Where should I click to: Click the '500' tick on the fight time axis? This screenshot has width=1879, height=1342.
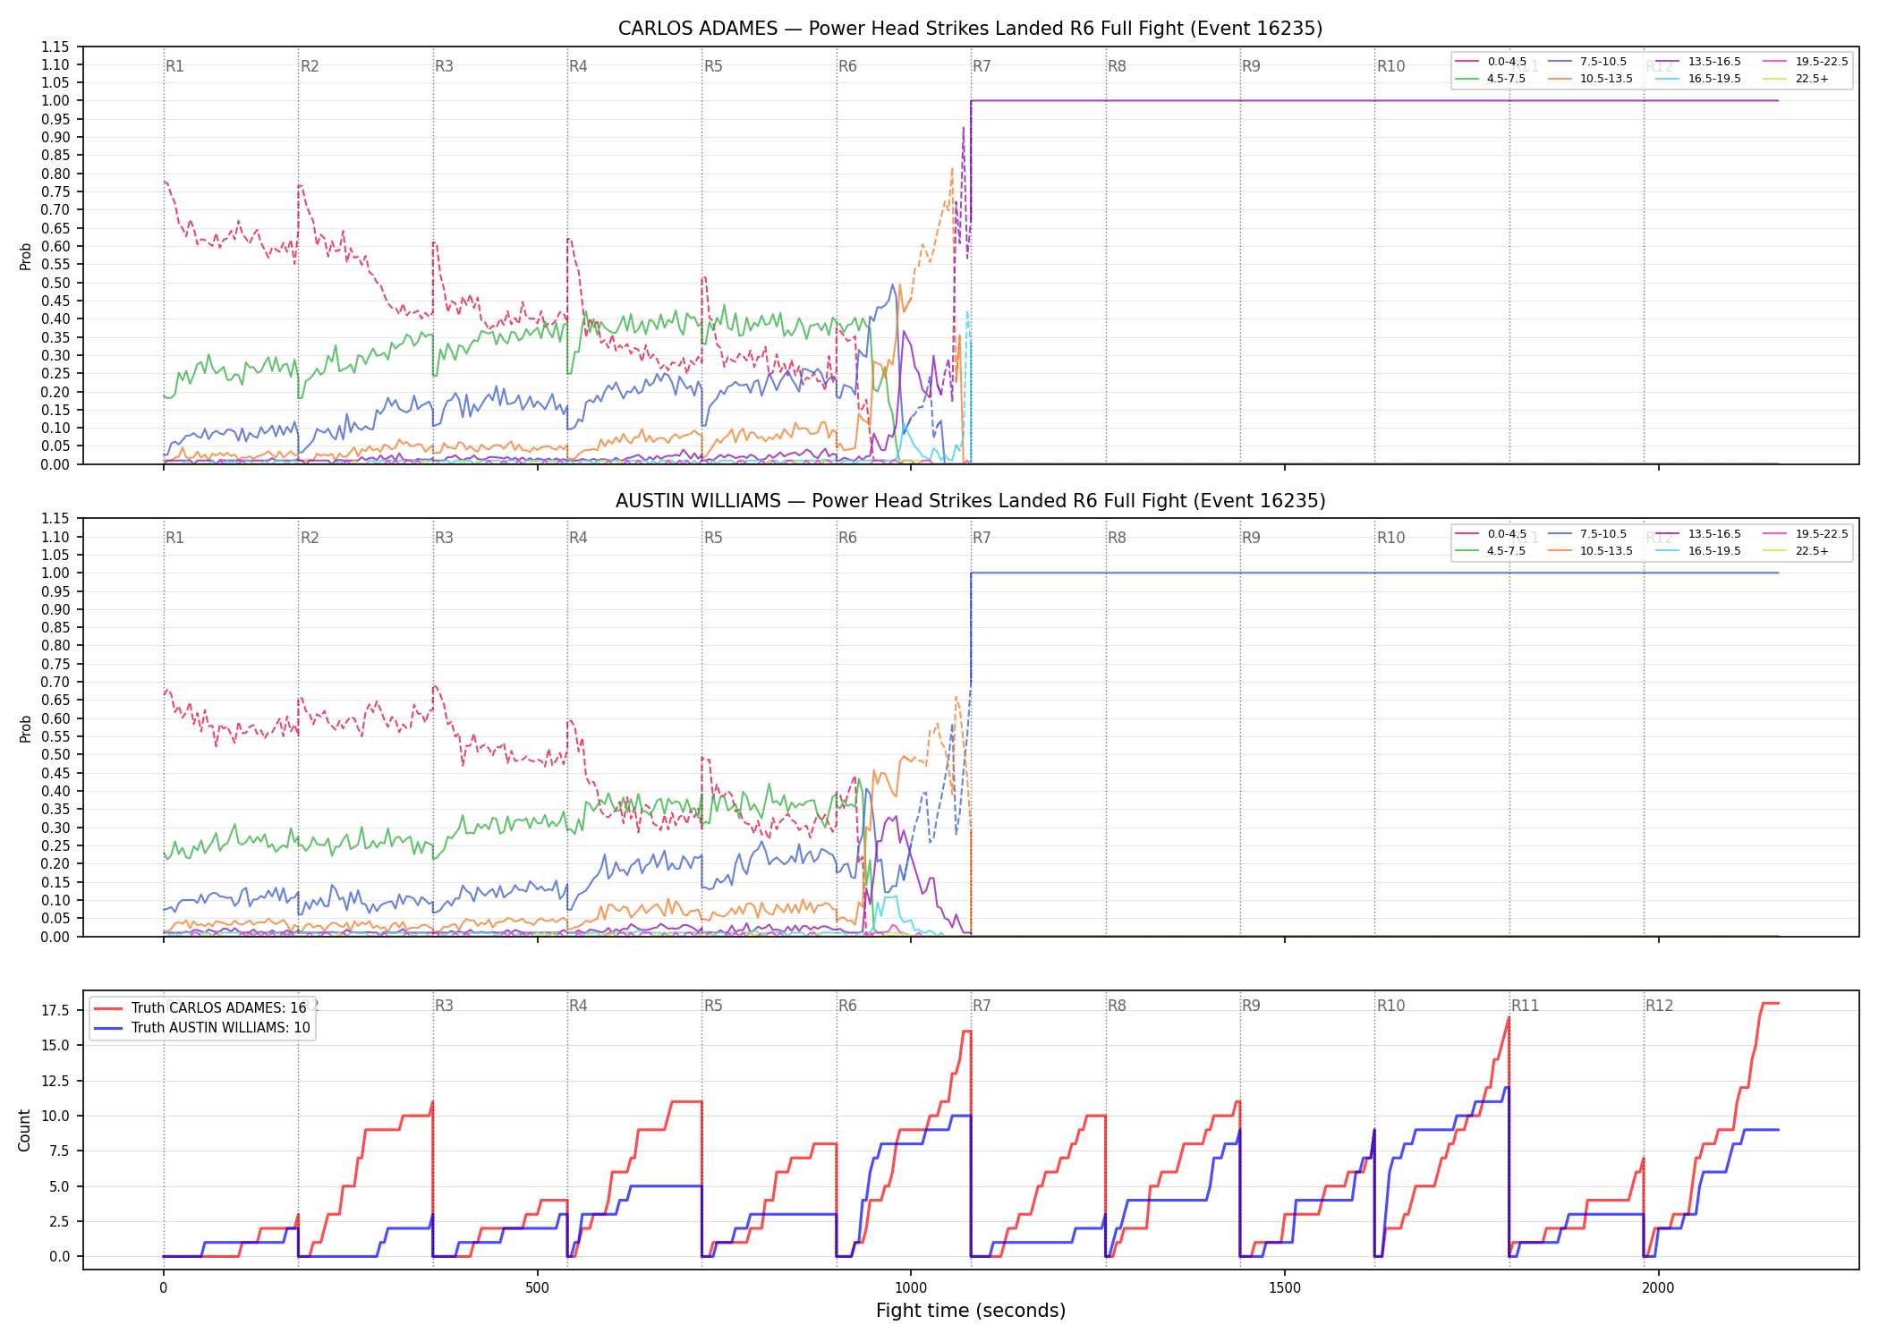tap(537, 1288)
